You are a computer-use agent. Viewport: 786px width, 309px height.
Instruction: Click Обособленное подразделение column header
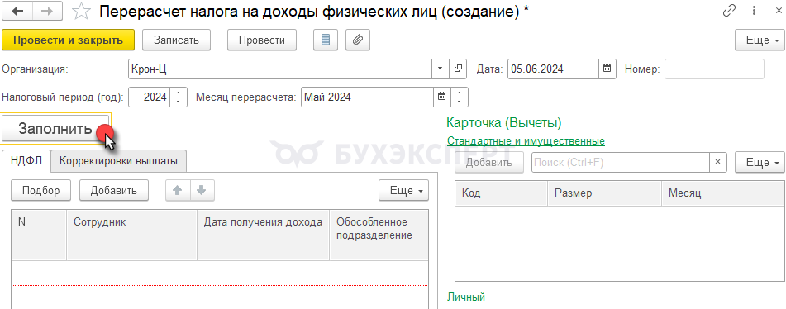click(x=379, y=235)
